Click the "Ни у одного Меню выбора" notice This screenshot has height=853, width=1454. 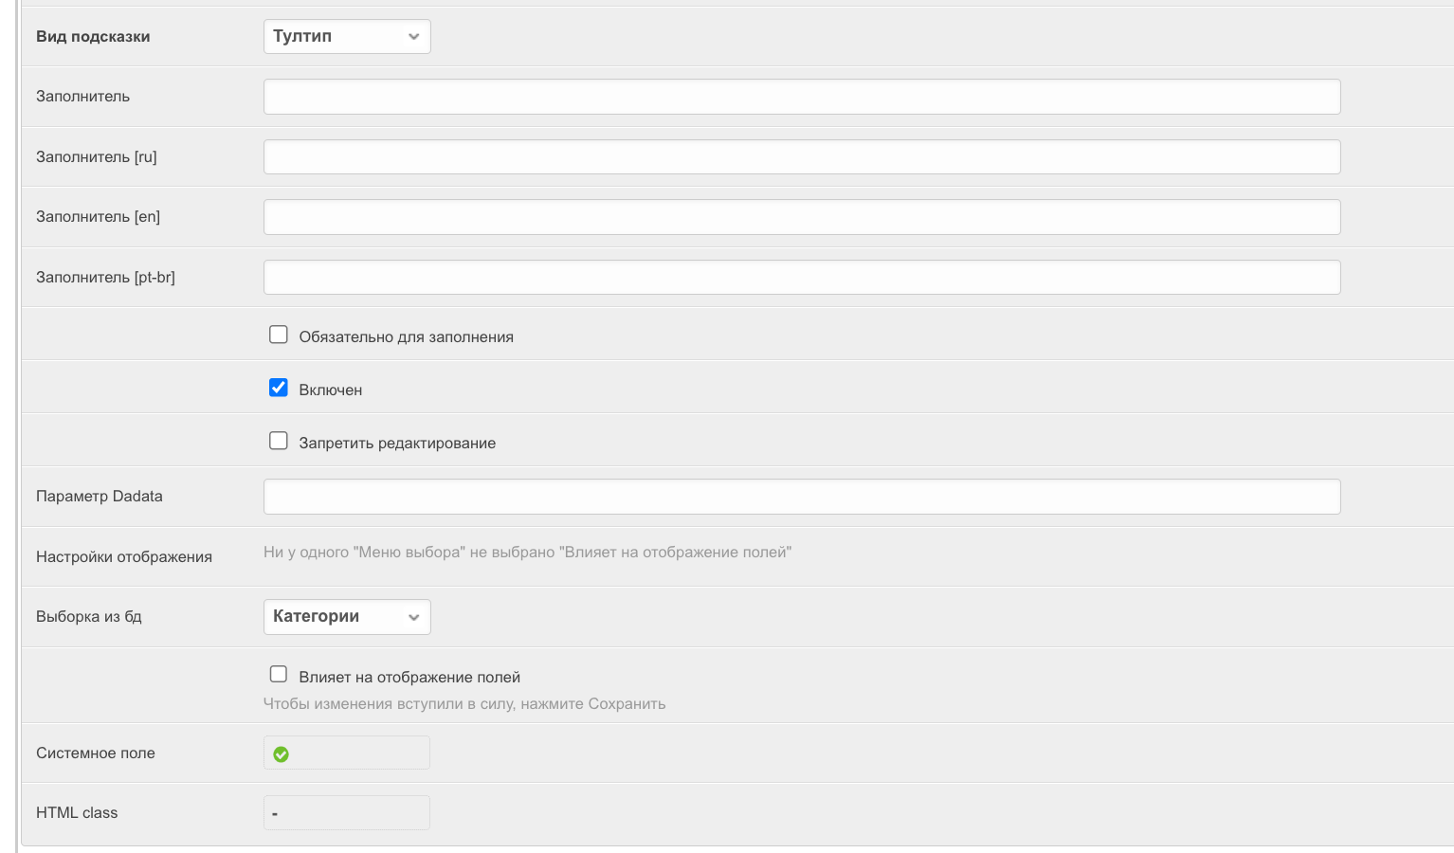(527, 553)
